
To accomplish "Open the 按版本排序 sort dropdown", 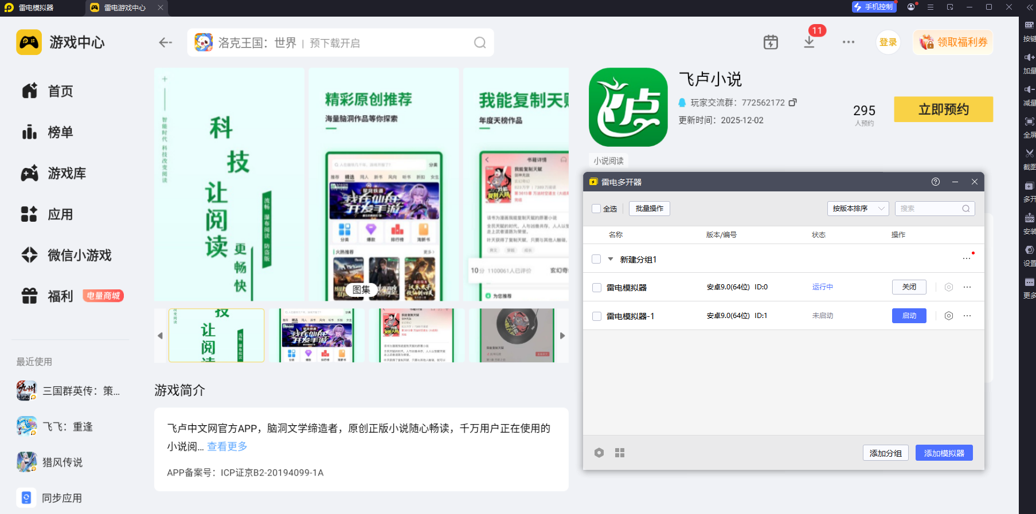I will coord(858,209).
